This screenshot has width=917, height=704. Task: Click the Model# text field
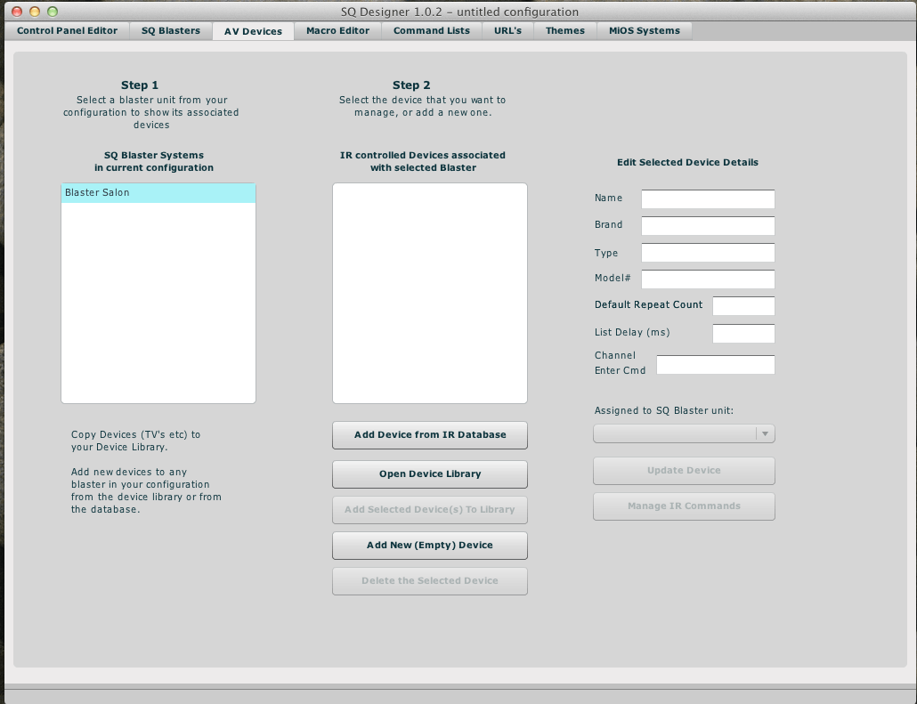(708, 279)
